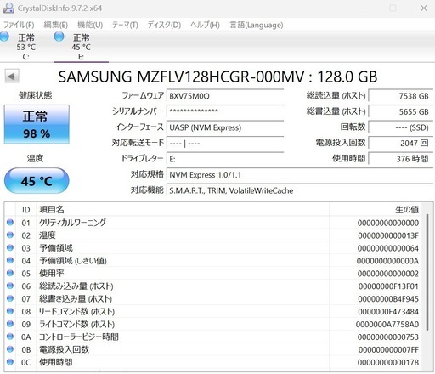The height and width of the screenshot is (374, 435).
Task: Click raw value 00000000000064
Action: click(388, 248)
